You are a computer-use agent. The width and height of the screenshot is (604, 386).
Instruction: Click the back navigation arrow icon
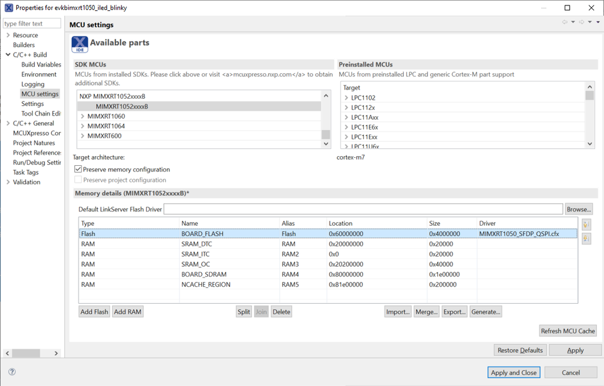pyautogui.click(x=565, y=22)
